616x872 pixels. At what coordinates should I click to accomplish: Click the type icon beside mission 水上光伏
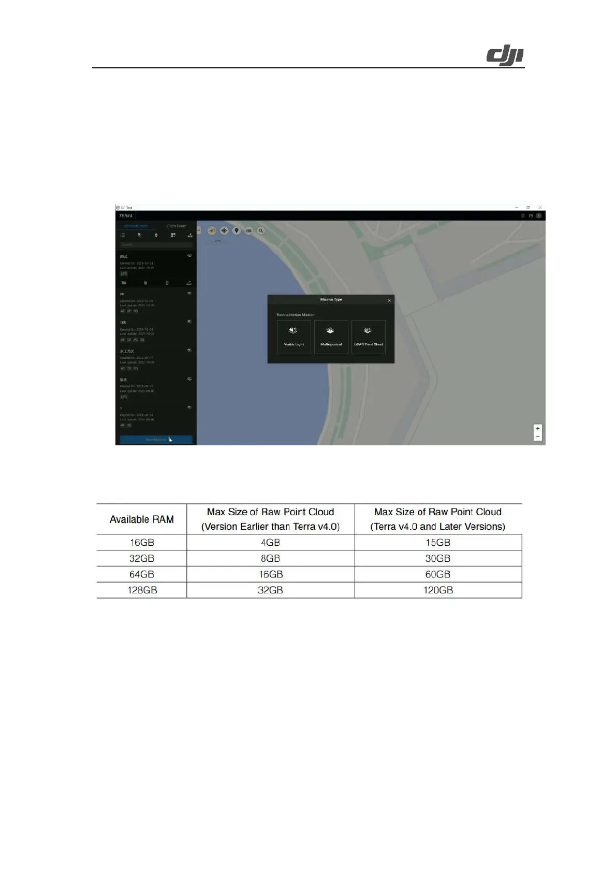(189, 350)
